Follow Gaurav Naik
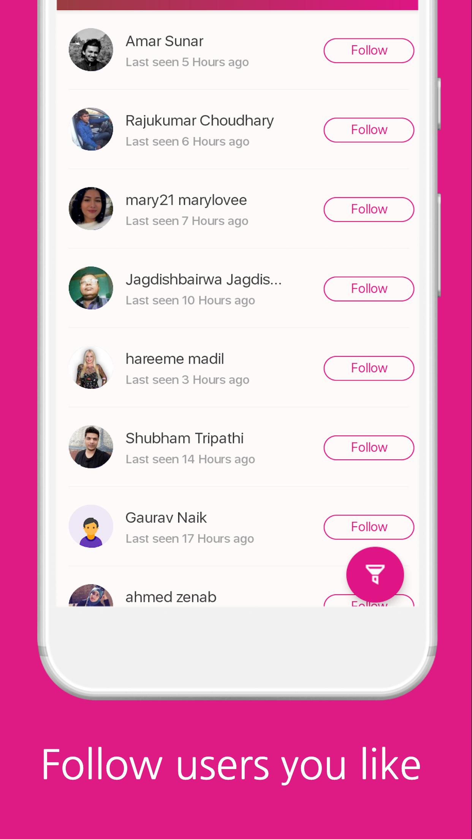This screenshot has height=839, width=472. pos(369,527)
